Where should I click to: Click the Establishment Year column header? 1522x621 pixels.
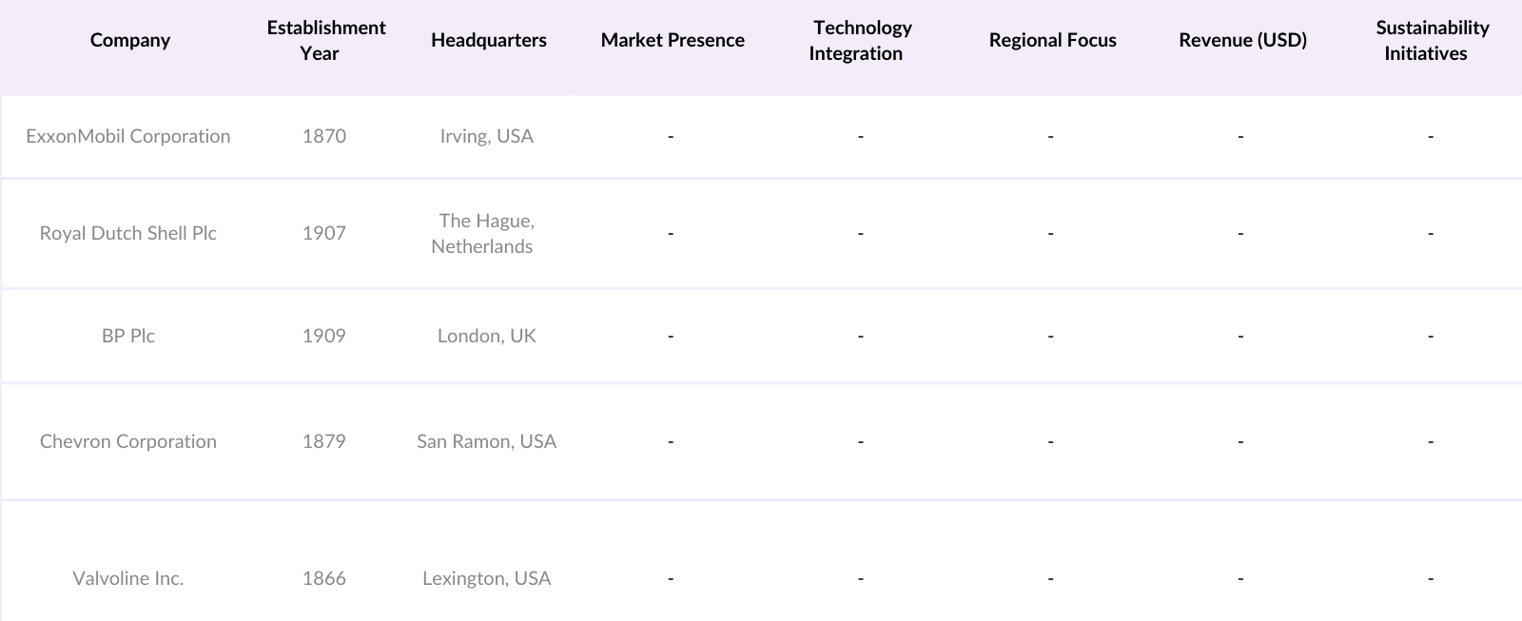click(325, 40)
